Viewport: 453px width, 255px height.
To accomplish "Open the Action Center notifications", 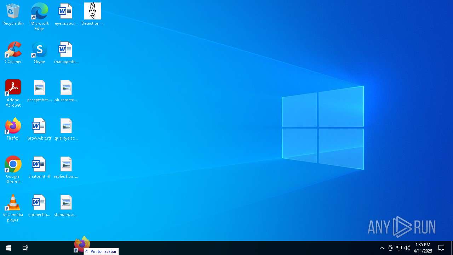I will click(441, 248).
